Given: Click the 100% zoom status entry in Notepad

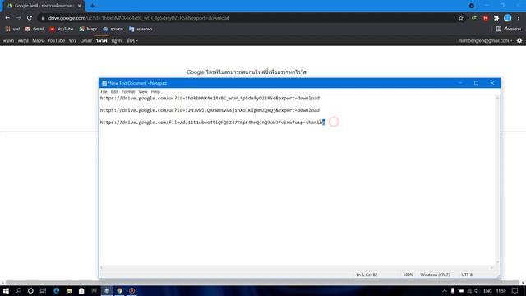Looking at the screenshot, I should (x=408, y=275).
